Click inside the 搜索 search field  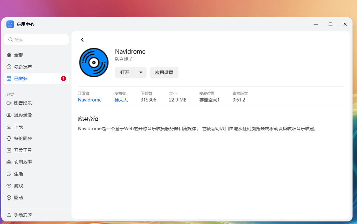(x=36, y=39)
